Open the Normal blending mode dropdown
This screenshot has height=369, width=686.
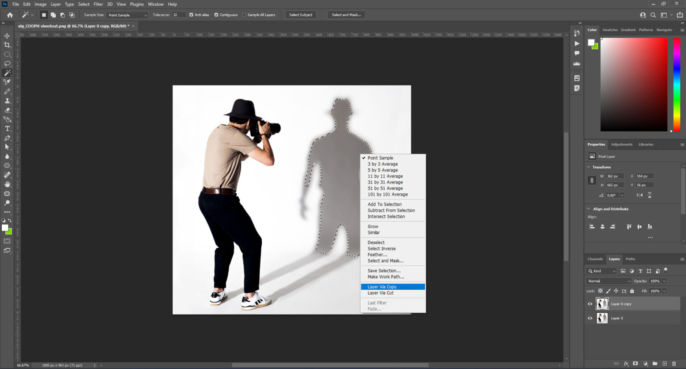click(x=608, y=281)
